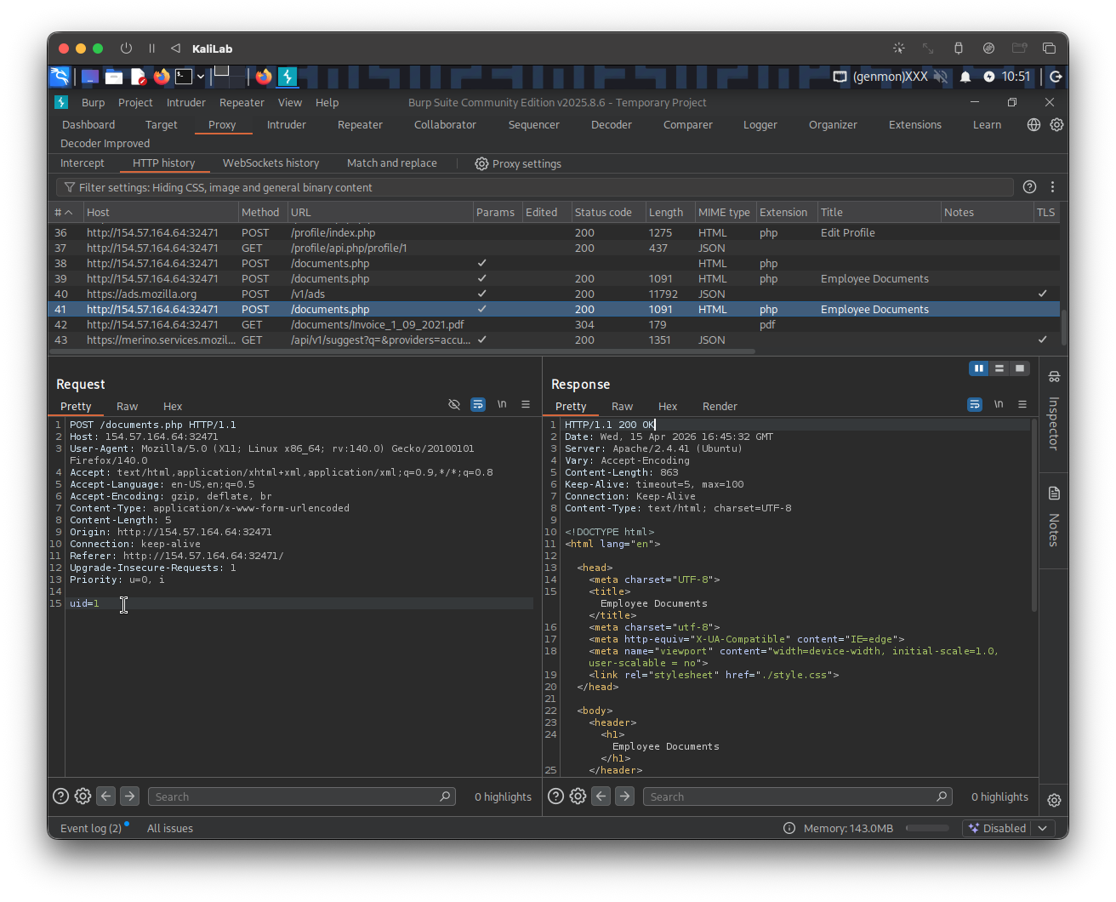Expand the Response Pretty options hamburger menu

(x=1022, y=404)
